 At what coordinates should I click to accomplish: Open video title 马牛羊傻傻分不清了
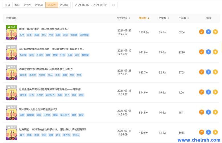point(46,69)
